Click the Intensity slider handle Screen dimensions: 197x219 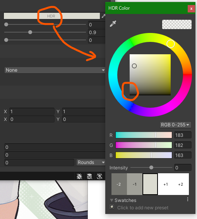151,167
